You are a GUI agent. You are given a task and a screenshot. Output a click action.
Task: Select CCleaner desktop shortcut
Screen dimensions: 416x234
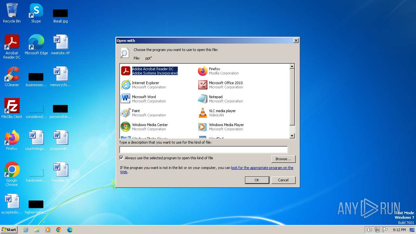click(12, 77)
